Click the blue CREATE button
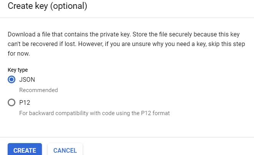 click(25, 149)
